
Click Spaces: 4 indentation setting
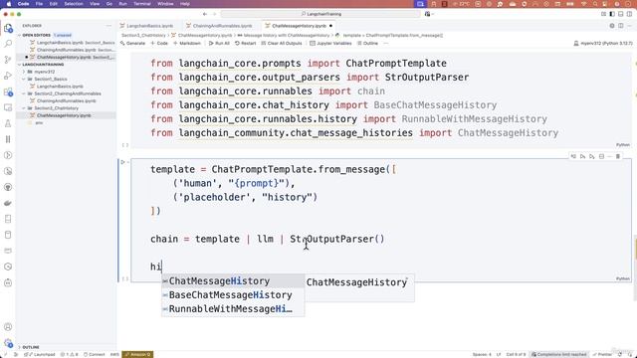coord(482,354)
